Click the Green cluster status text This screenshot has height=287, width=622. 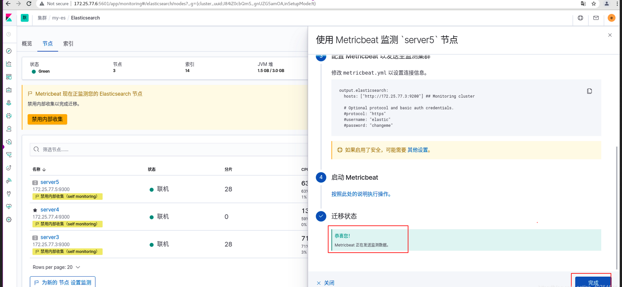pos(44,71)
